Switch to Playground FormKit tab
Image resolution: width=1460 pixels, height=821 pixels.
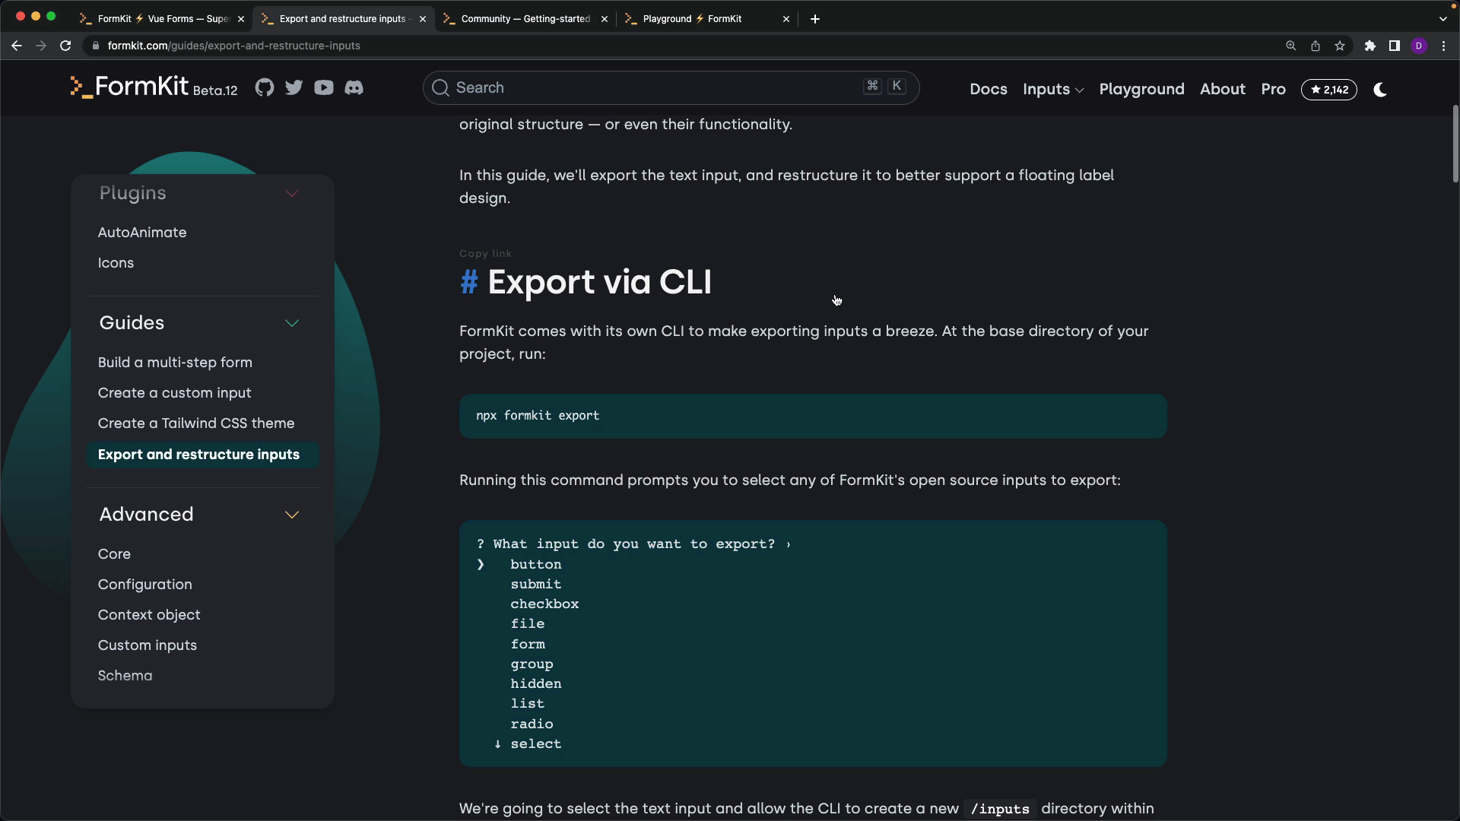click(706, 19)
